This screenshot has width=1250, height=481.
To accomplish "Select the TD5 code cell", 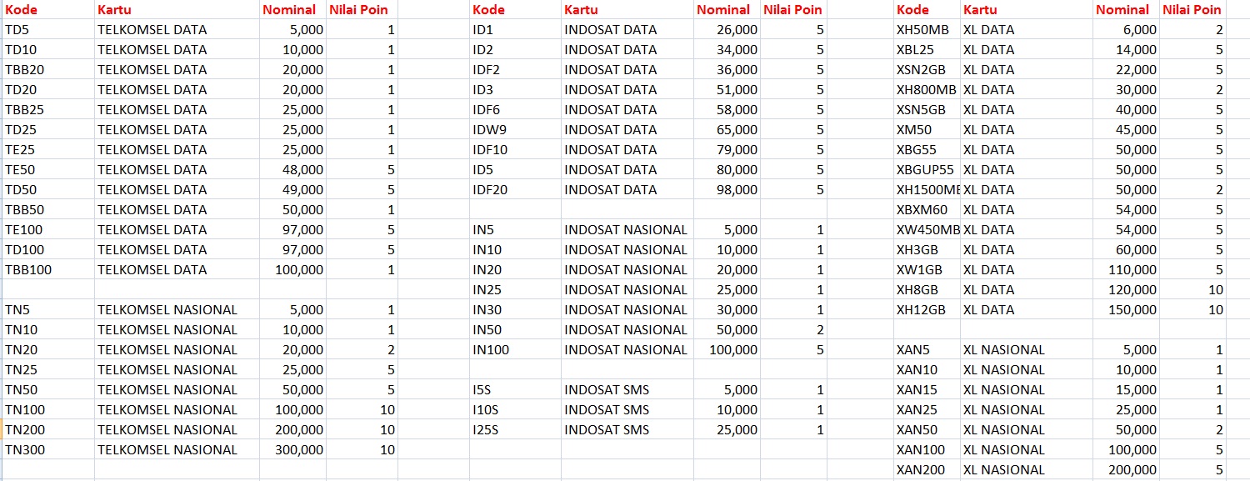I will click(x=48, y=29).
